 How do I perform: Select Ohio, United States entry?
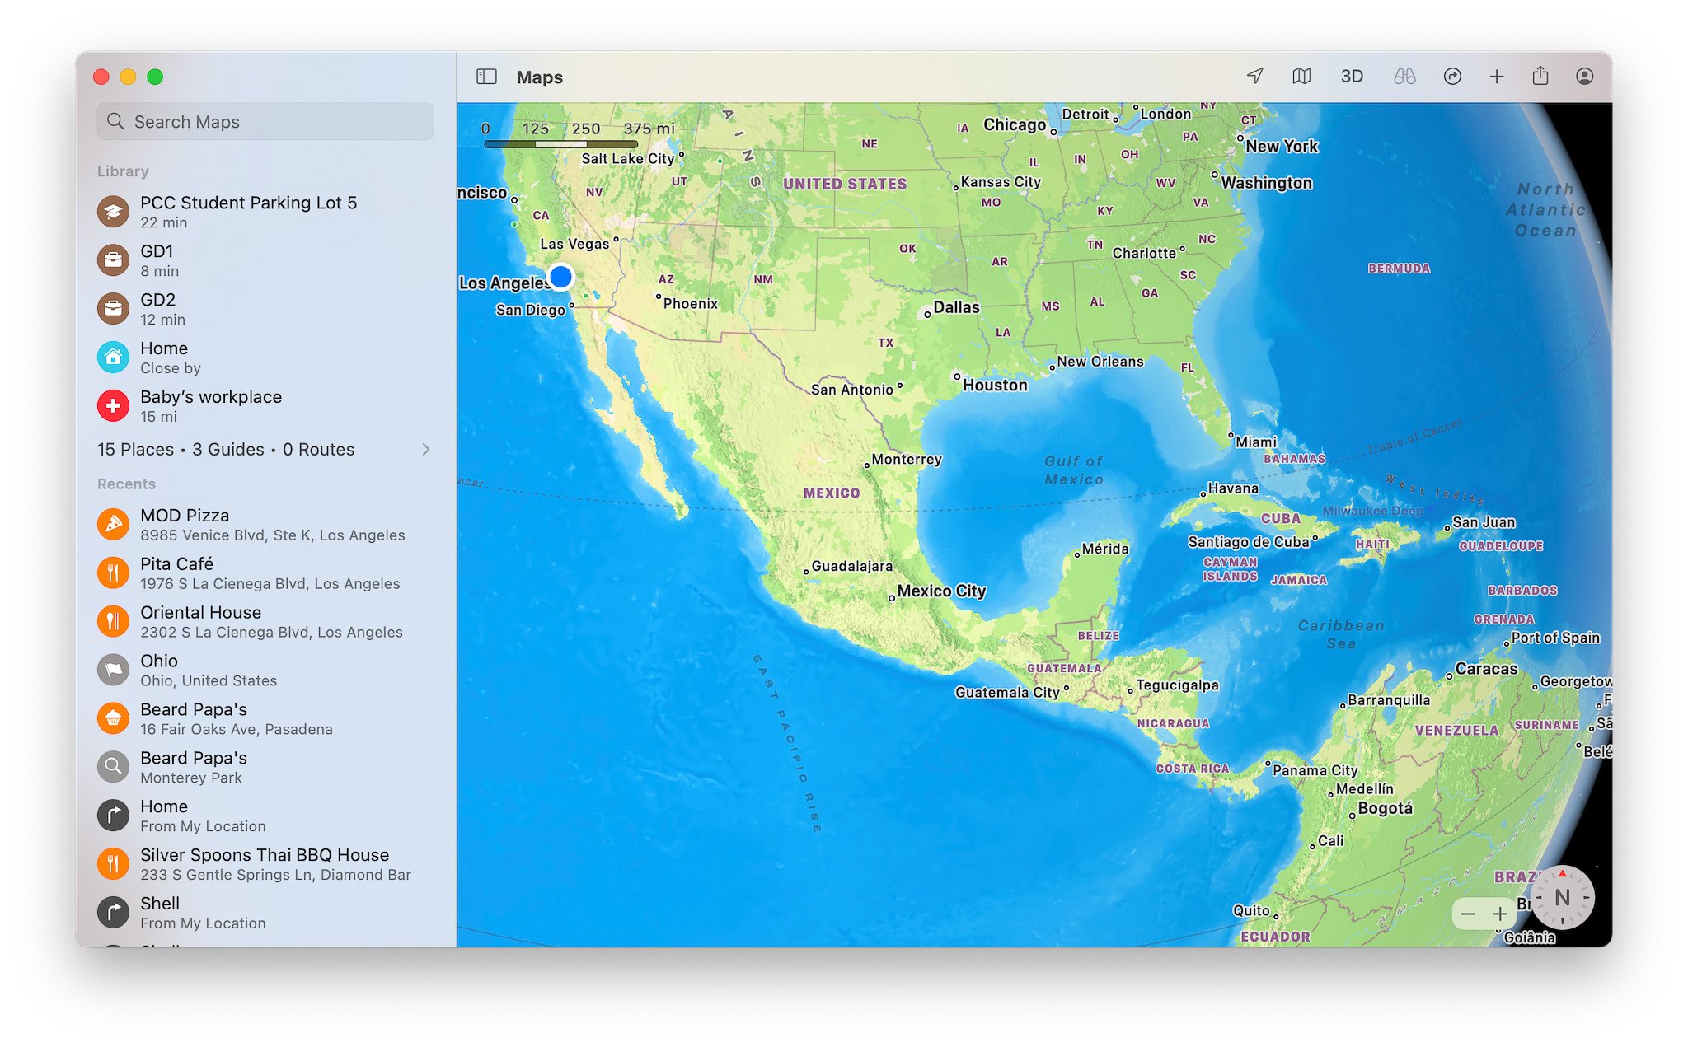[265, 671]
